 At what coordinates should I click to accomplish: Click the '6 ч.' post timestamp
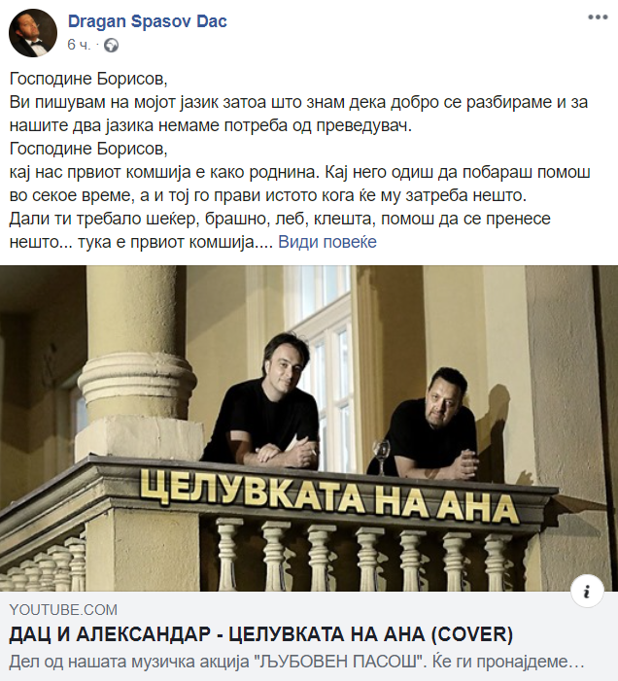(79, 45)
